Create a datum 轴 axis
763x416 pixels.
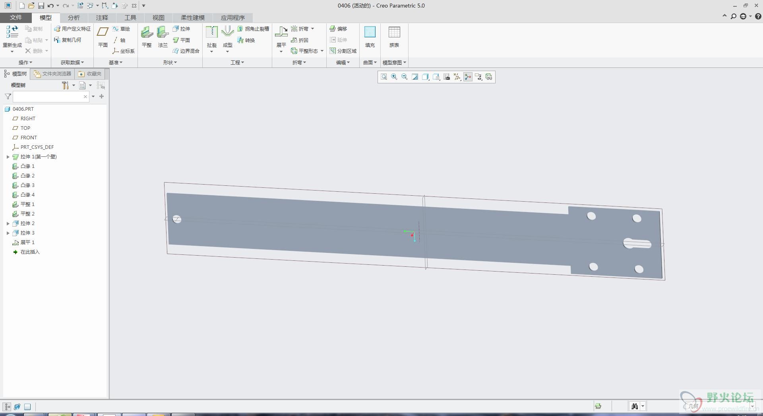pyautogui.click(x=119, y=40)
